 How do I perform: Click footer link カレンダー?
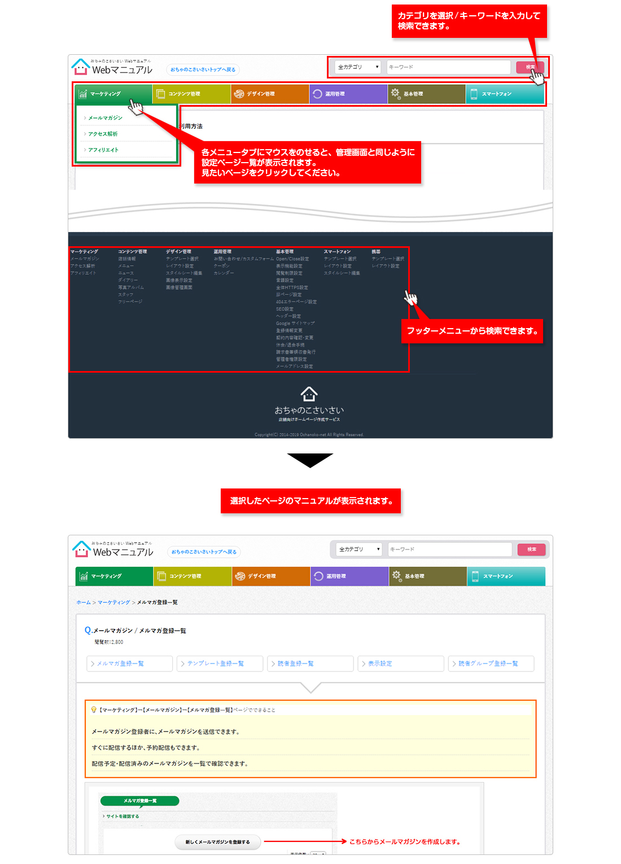[224, 273]
